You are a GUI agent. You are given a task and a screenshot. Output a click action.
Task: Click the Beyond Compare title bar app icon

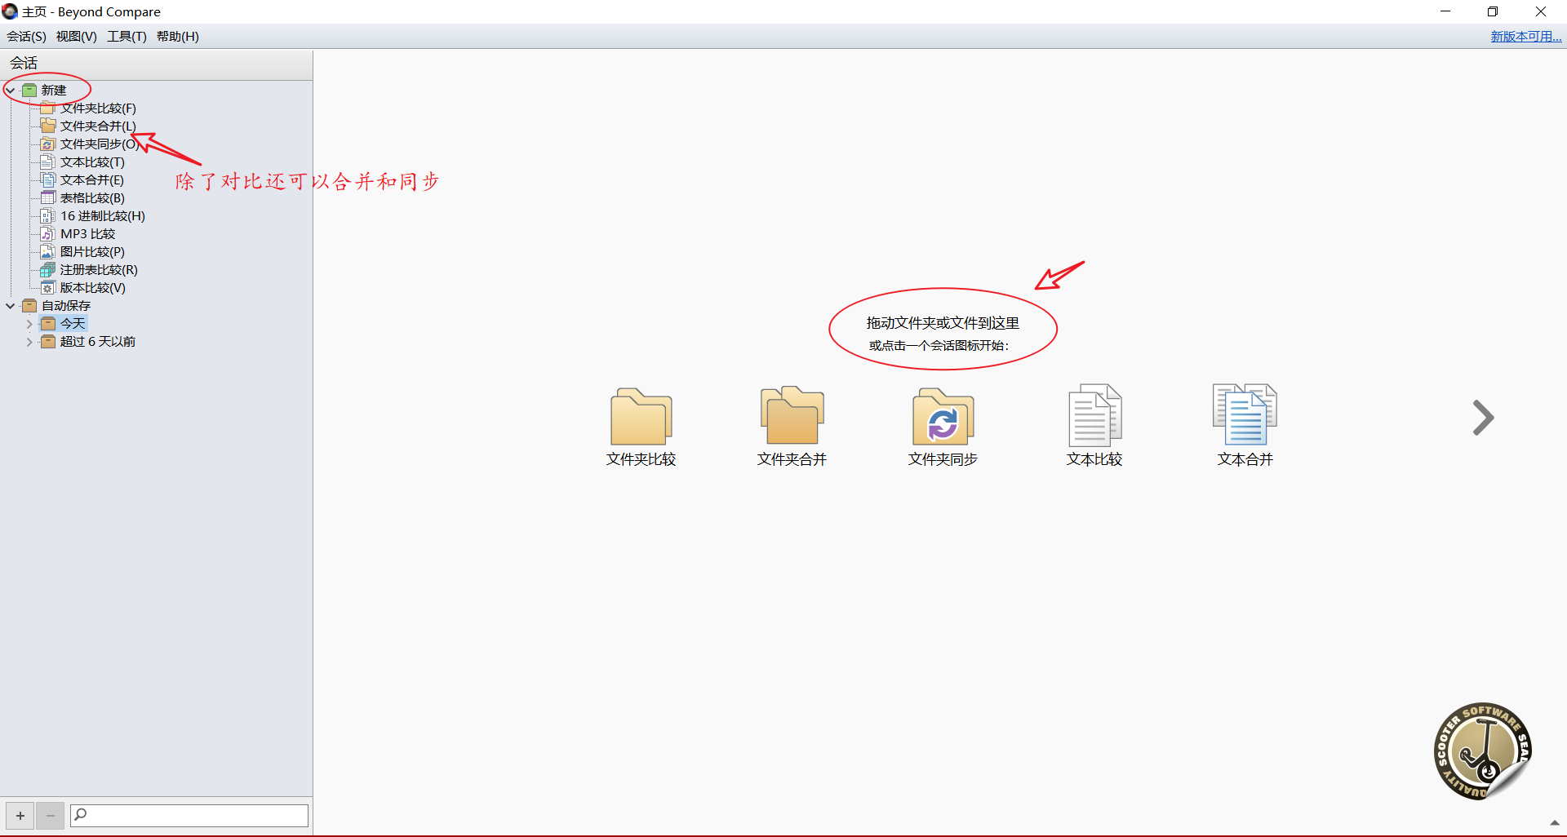click(x=11, y=11)
